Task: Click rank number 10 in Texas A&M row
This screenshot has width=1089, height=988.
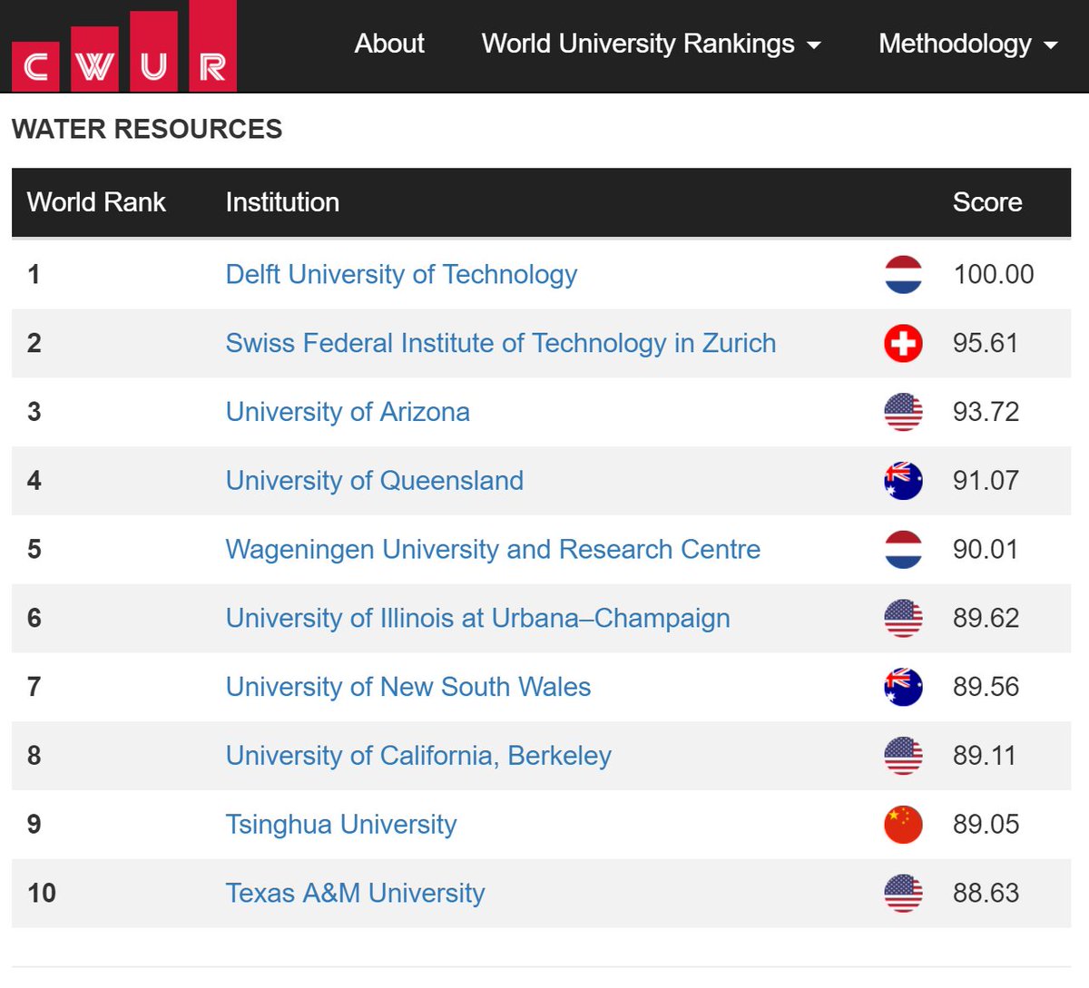Action: (x=42, y=893)
